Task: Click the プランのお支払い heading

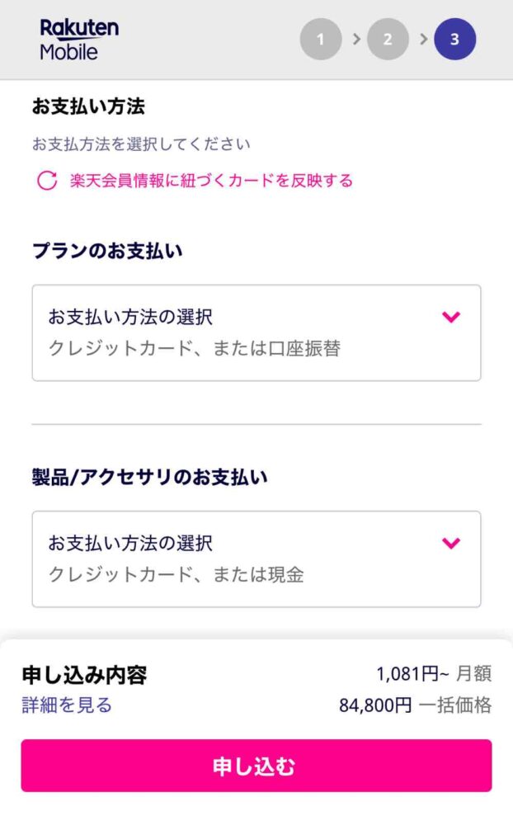Action: 107,251
